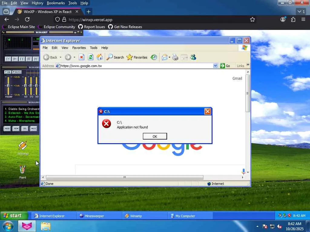Viewport: 310px width, 232px height.
Task: Toggle the Winamp equalizer AUTO button
Action: pyautogui.click(x=17, y=72)
